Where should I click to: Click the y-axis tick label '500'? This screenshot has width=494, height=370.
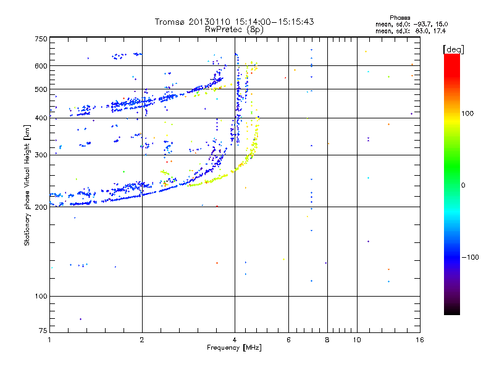click(41, 89)
